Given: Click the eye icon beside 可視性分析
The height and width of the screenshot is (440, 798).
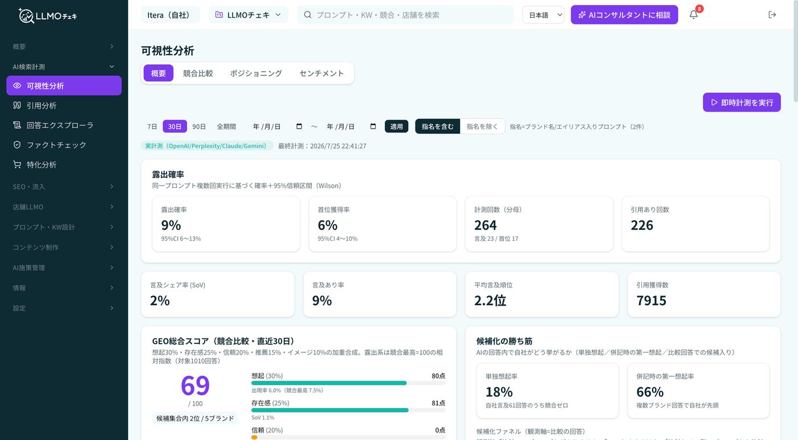Looking at the screenshot, I should 17,86.
